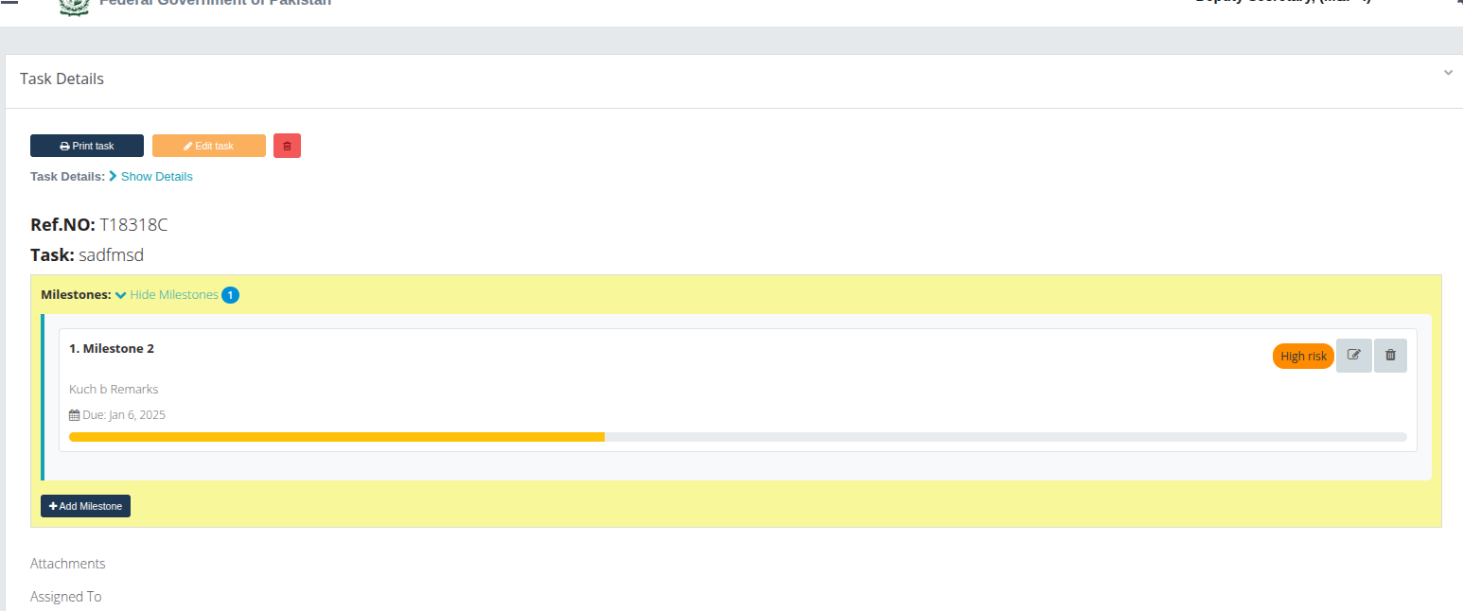Viewport: 1463px width, 611px height.
Task: Click the Add Milestone button
Action: [85, 506]
